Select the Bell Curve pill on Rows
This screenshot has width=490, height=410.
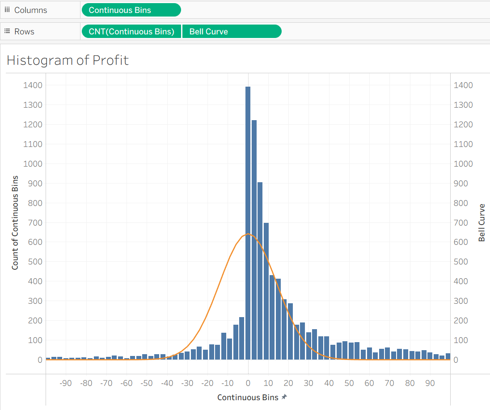[232, 31]
